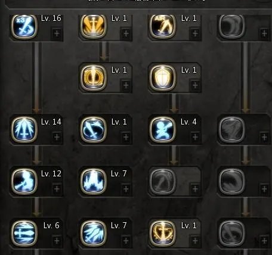
Task: Select the golden circle sword skill icon
Action: coord(94,77)
